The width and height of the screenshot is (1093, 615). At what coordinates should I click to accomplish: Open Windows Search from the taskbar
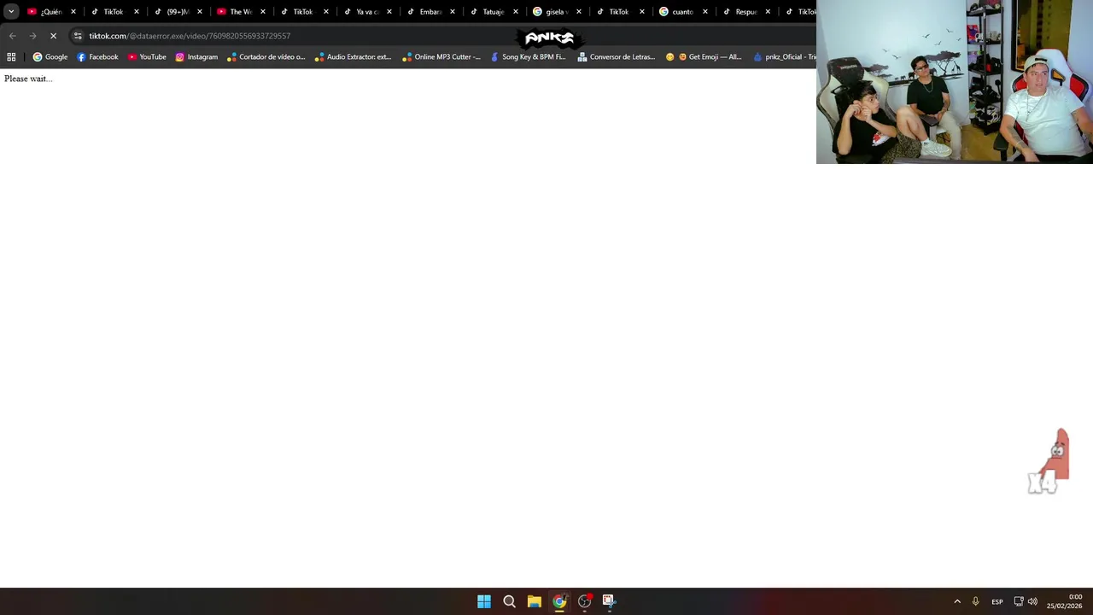coord(509,601)
